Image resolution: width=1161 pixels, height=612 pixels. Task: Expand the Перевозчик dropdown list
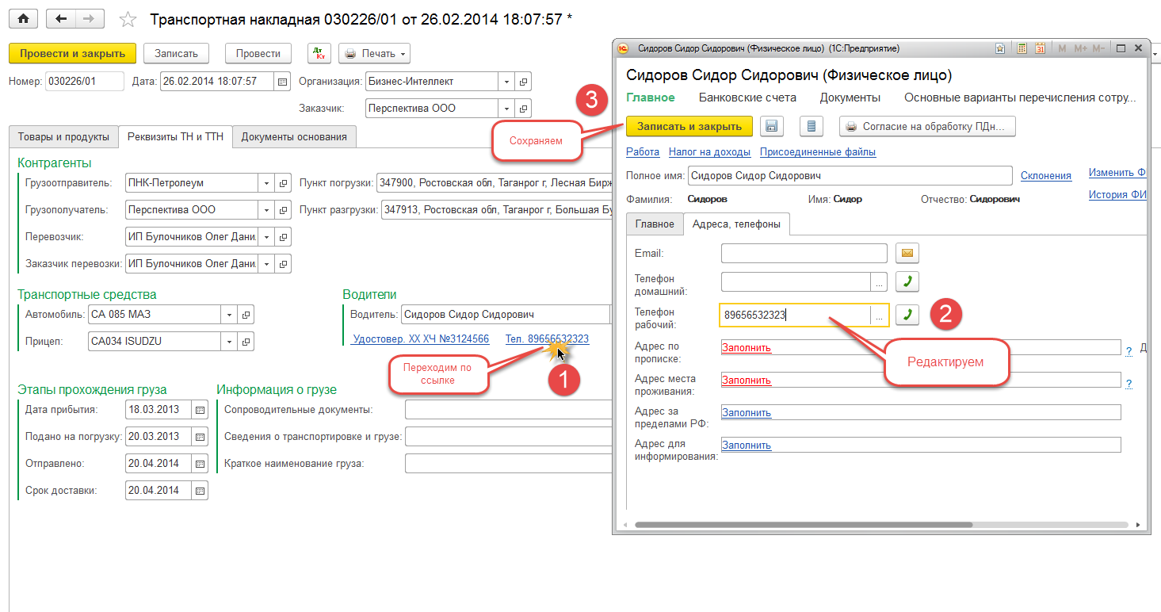tap(268, 237)
